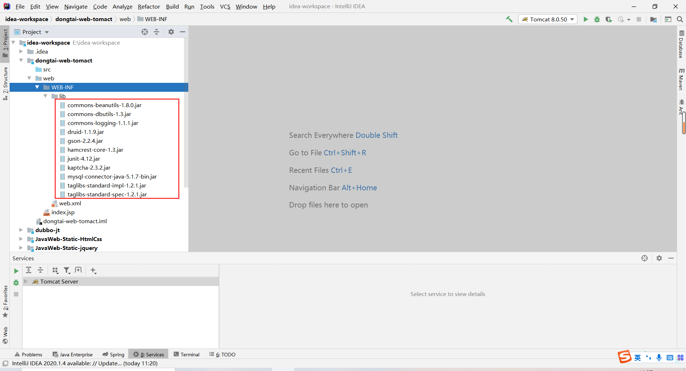The image size is (686, 371).
Task: Open the Refactor menu
Action: coord(149,6)
